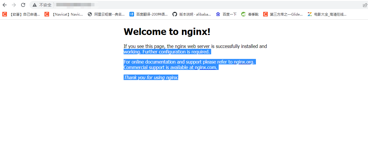
Task: Click the share page icon in address bar
Action: 365,5
